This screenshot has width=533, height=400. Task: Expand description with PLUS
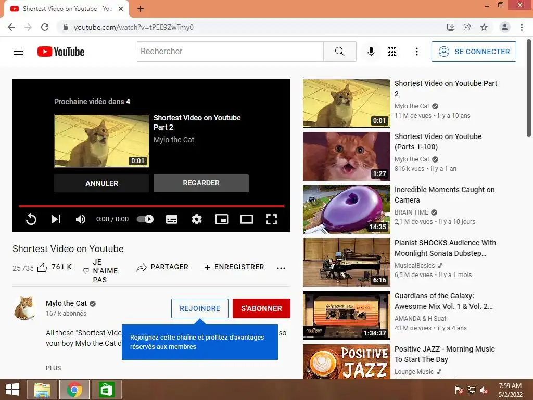pos(54,368)
